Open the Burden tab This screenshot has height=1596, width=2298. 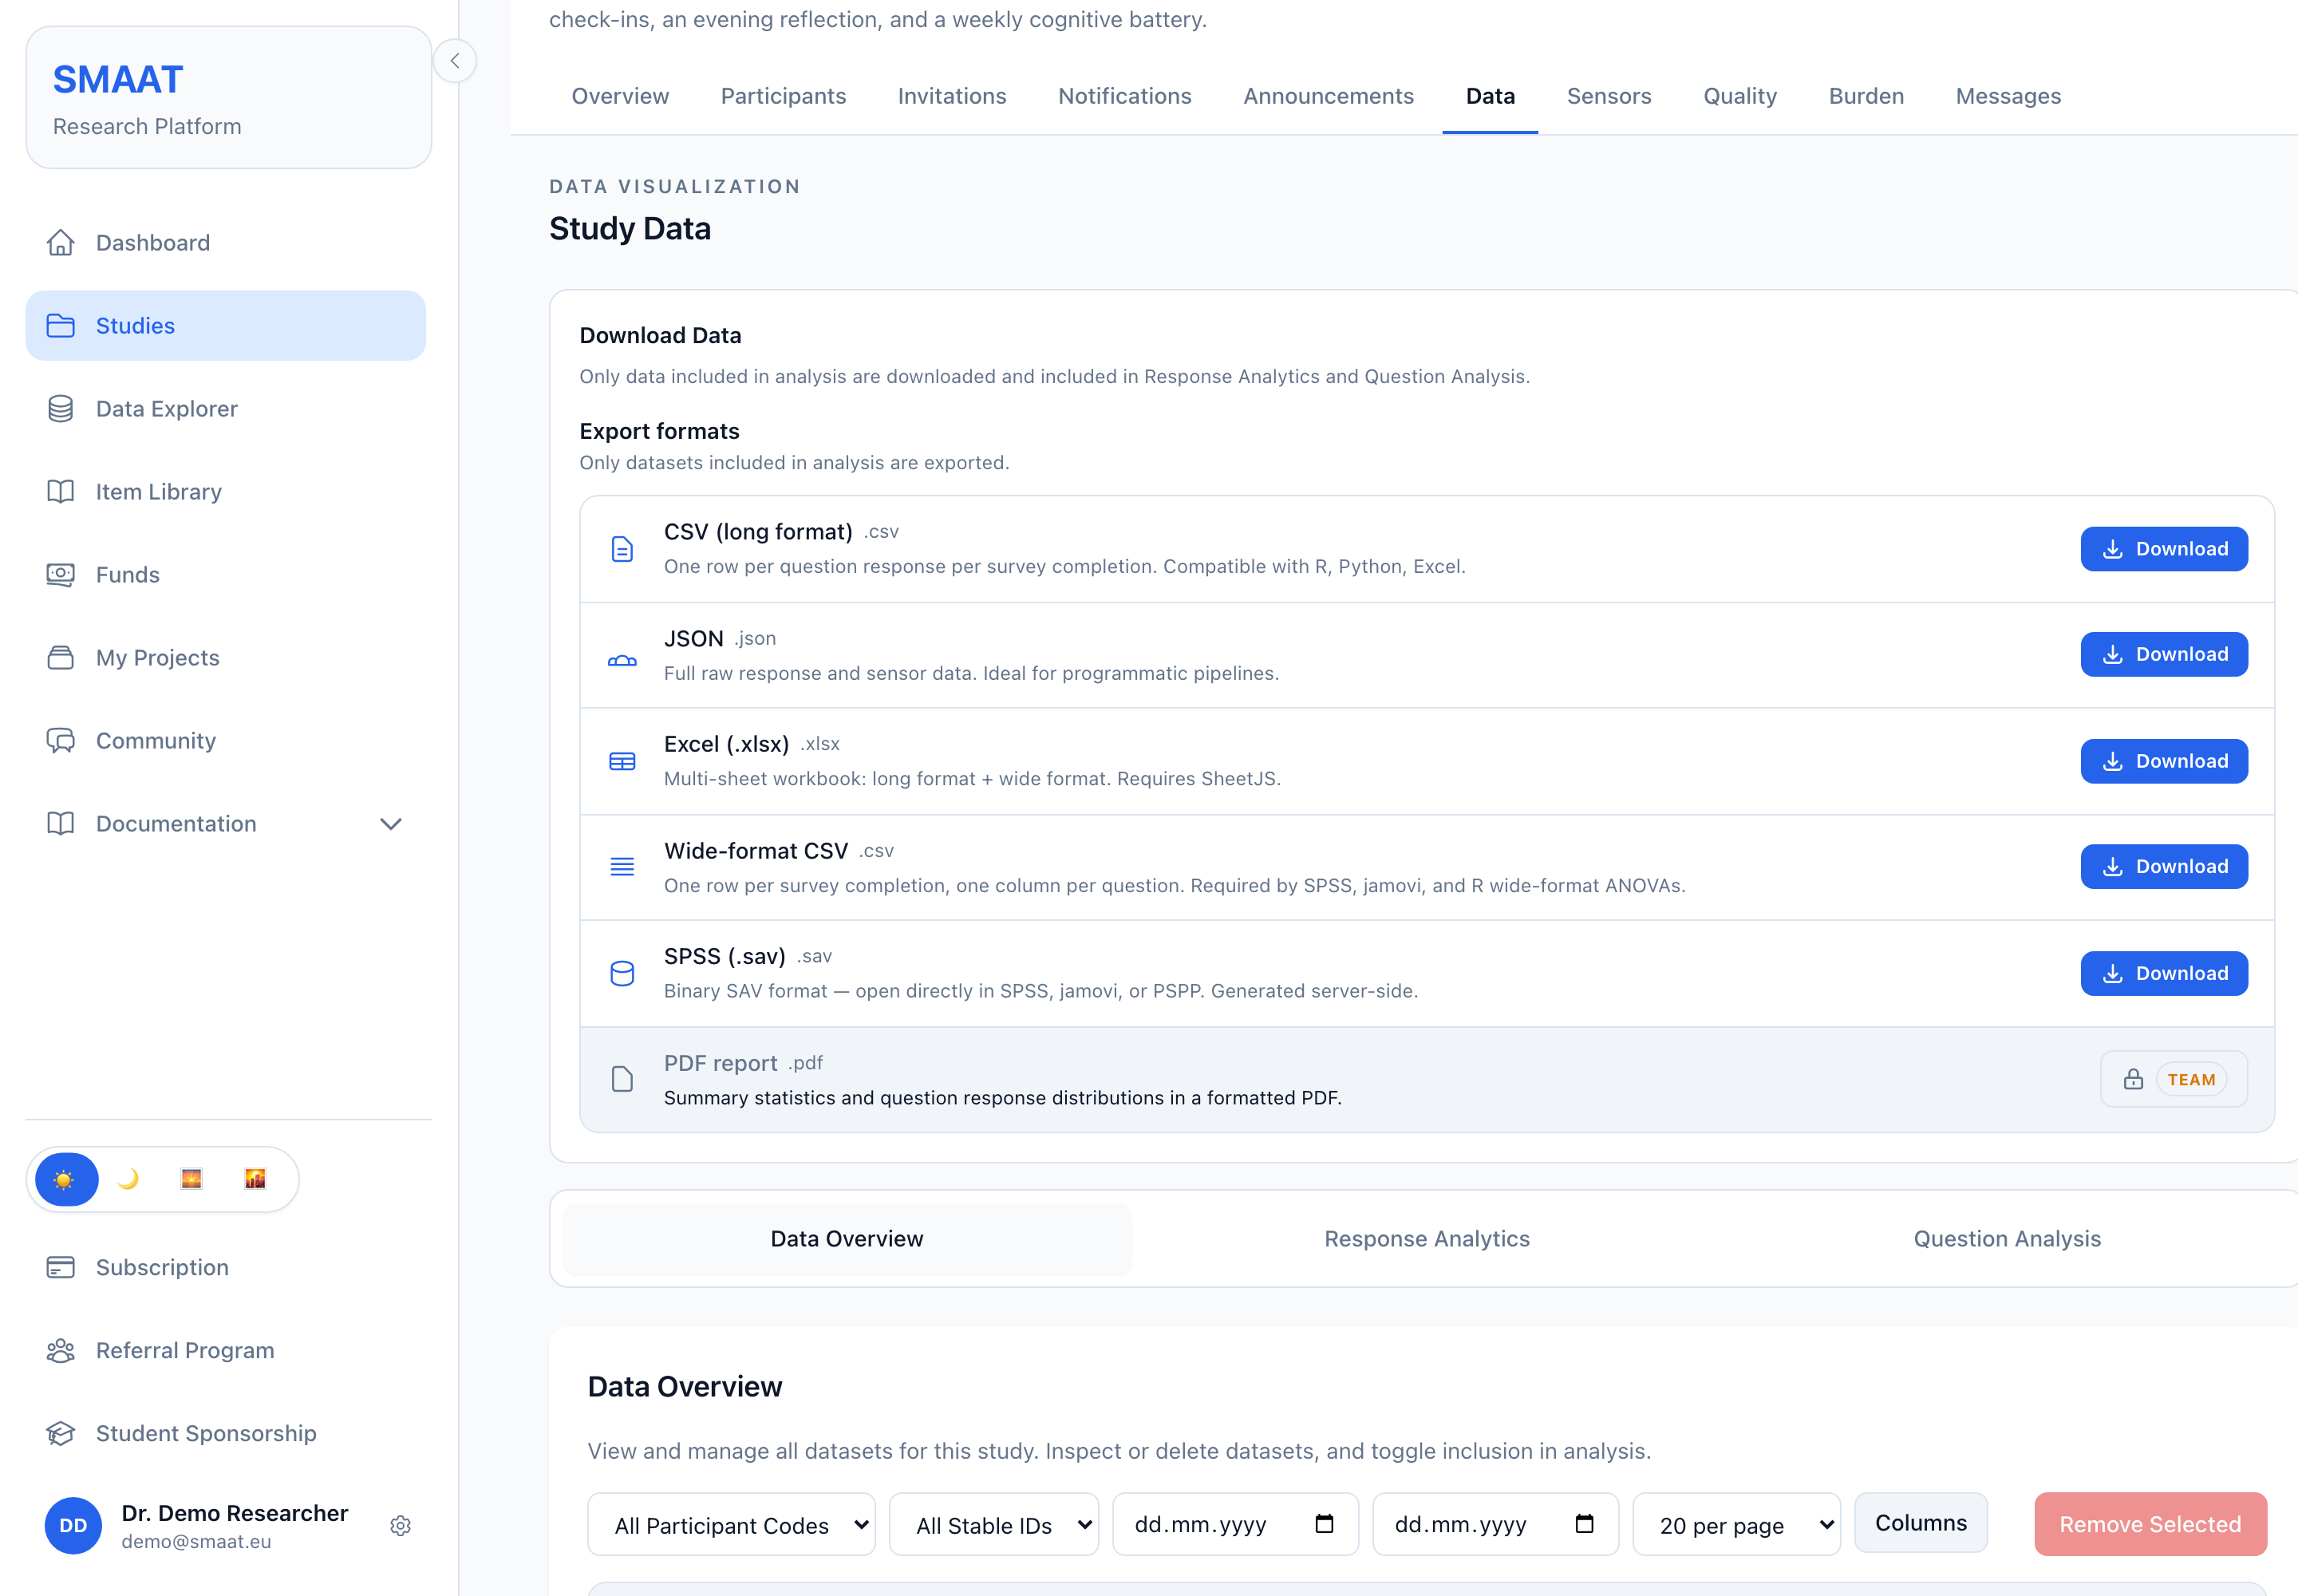click(x=1866, y=96)
